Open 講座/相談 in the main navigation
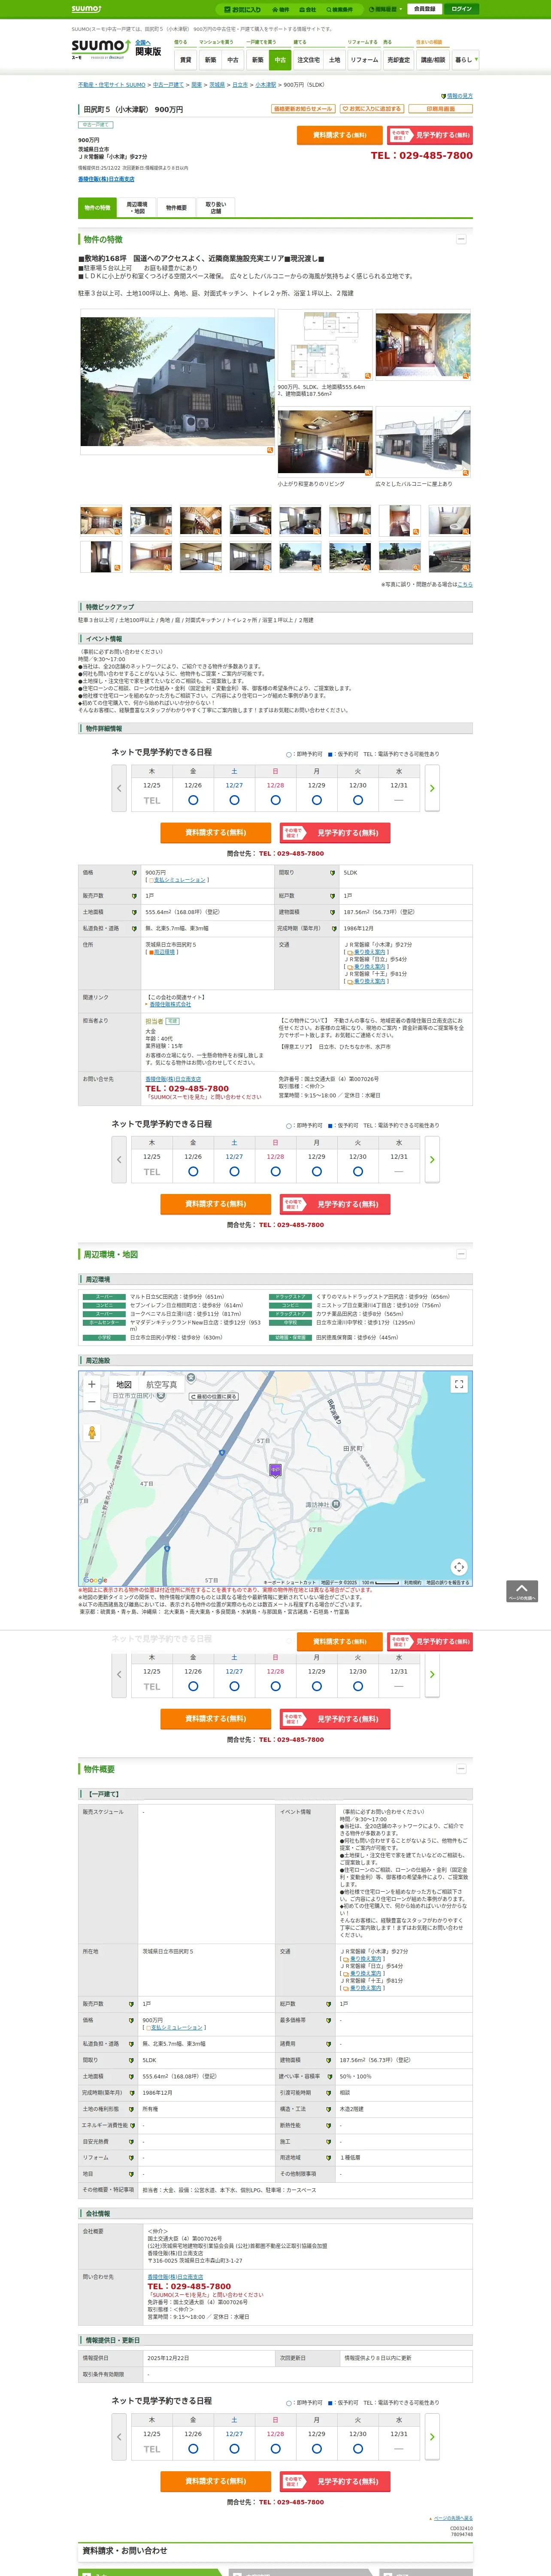The image size is (551, 2576). pyautogui.click(x=432, y=60)
